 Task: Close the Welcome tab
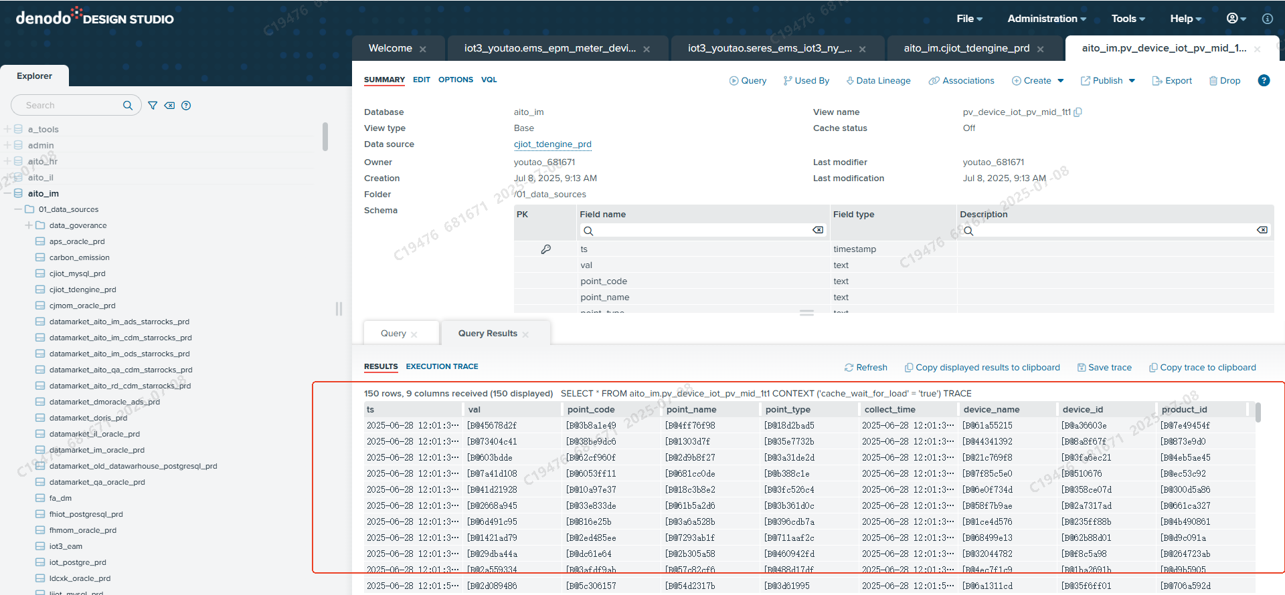coord(423,49)
